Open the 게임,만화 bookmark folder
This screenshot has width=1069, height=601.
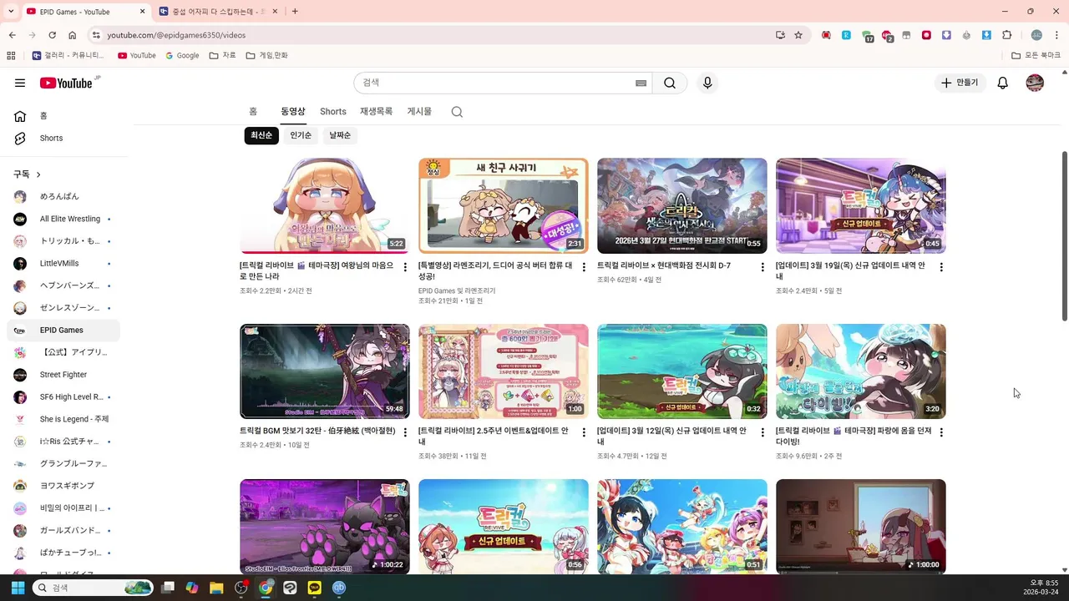pyautogui.click(x=266, y=55)
